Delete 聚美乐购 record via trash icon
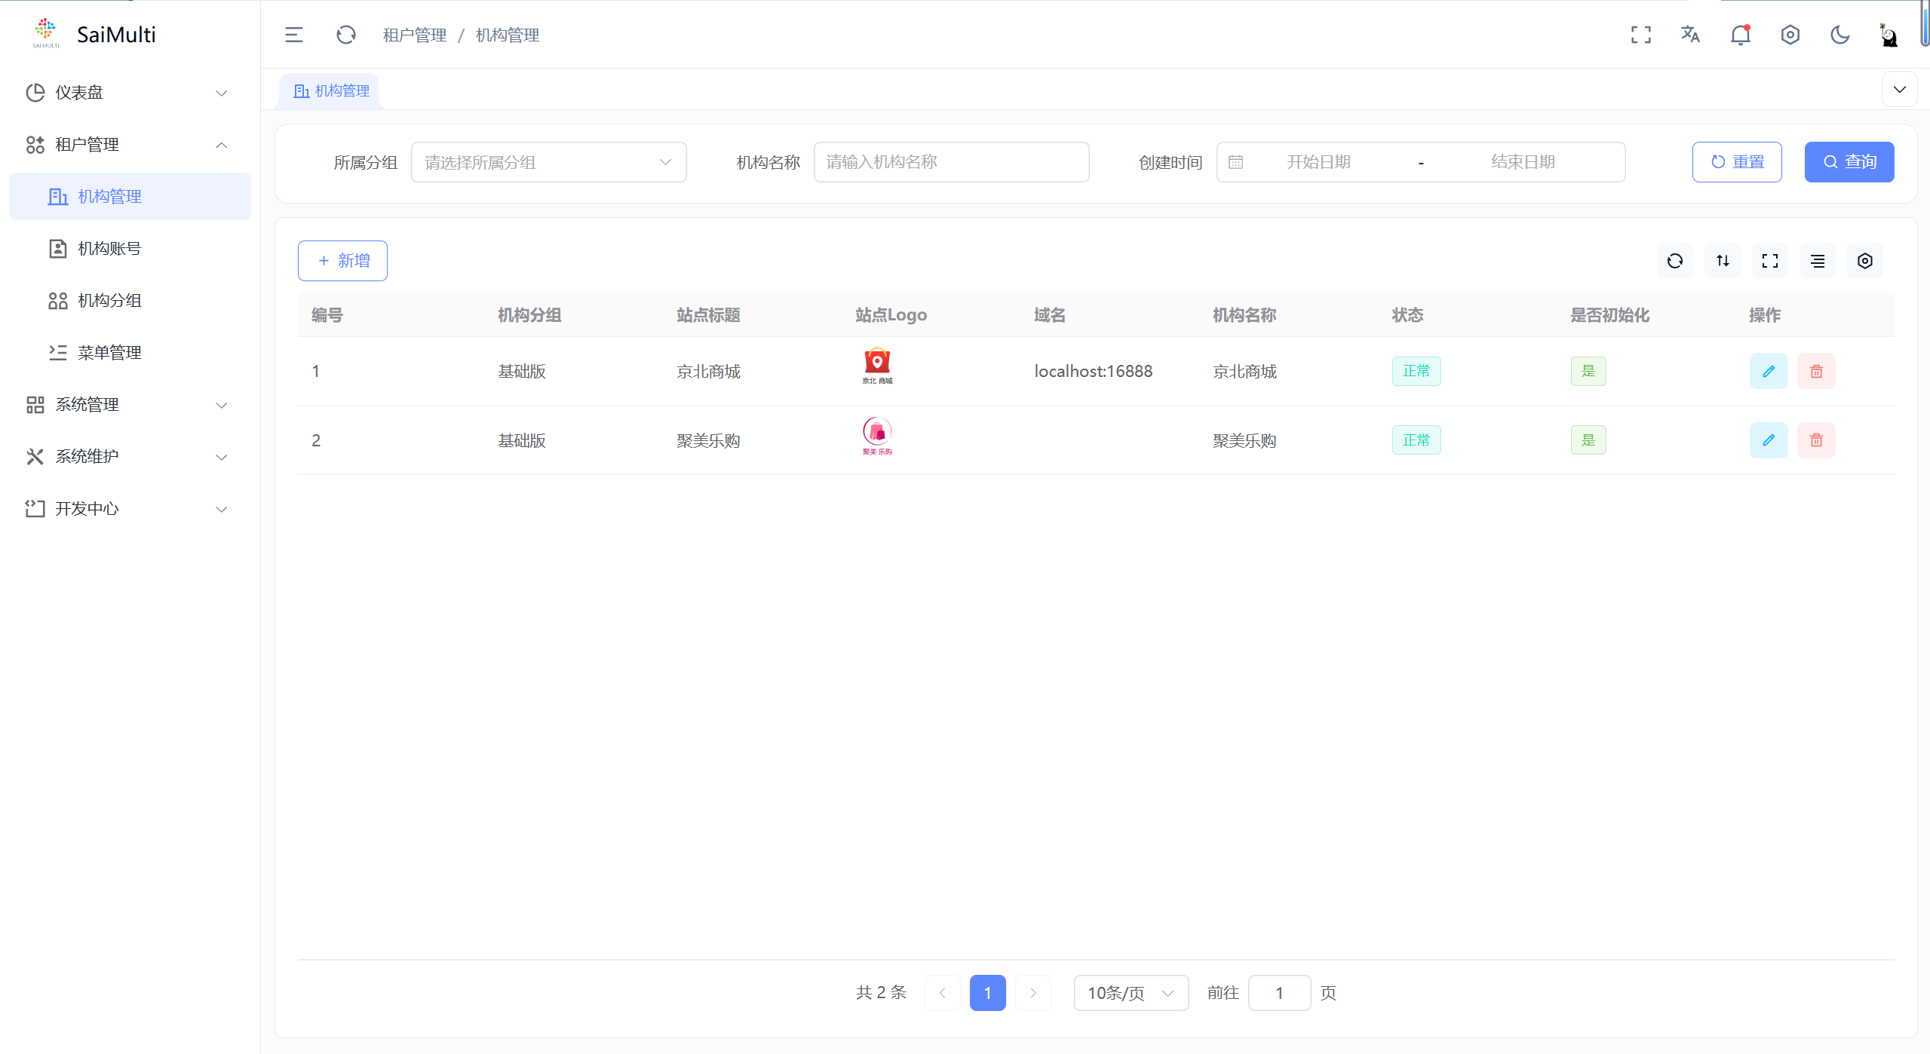Screen dimensions: 1930x1054 coord(1816,440)
